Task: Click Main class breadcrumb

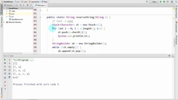Action: [x=44, y=2]
